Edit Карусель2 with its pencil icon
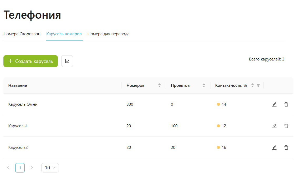This screenshot has width=297, height=178. [274, 147]
